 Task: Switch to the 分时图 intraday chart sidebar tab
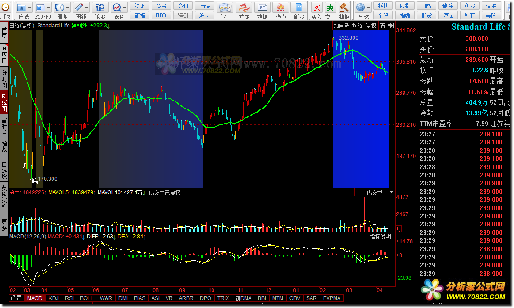[x=4, y=79]
